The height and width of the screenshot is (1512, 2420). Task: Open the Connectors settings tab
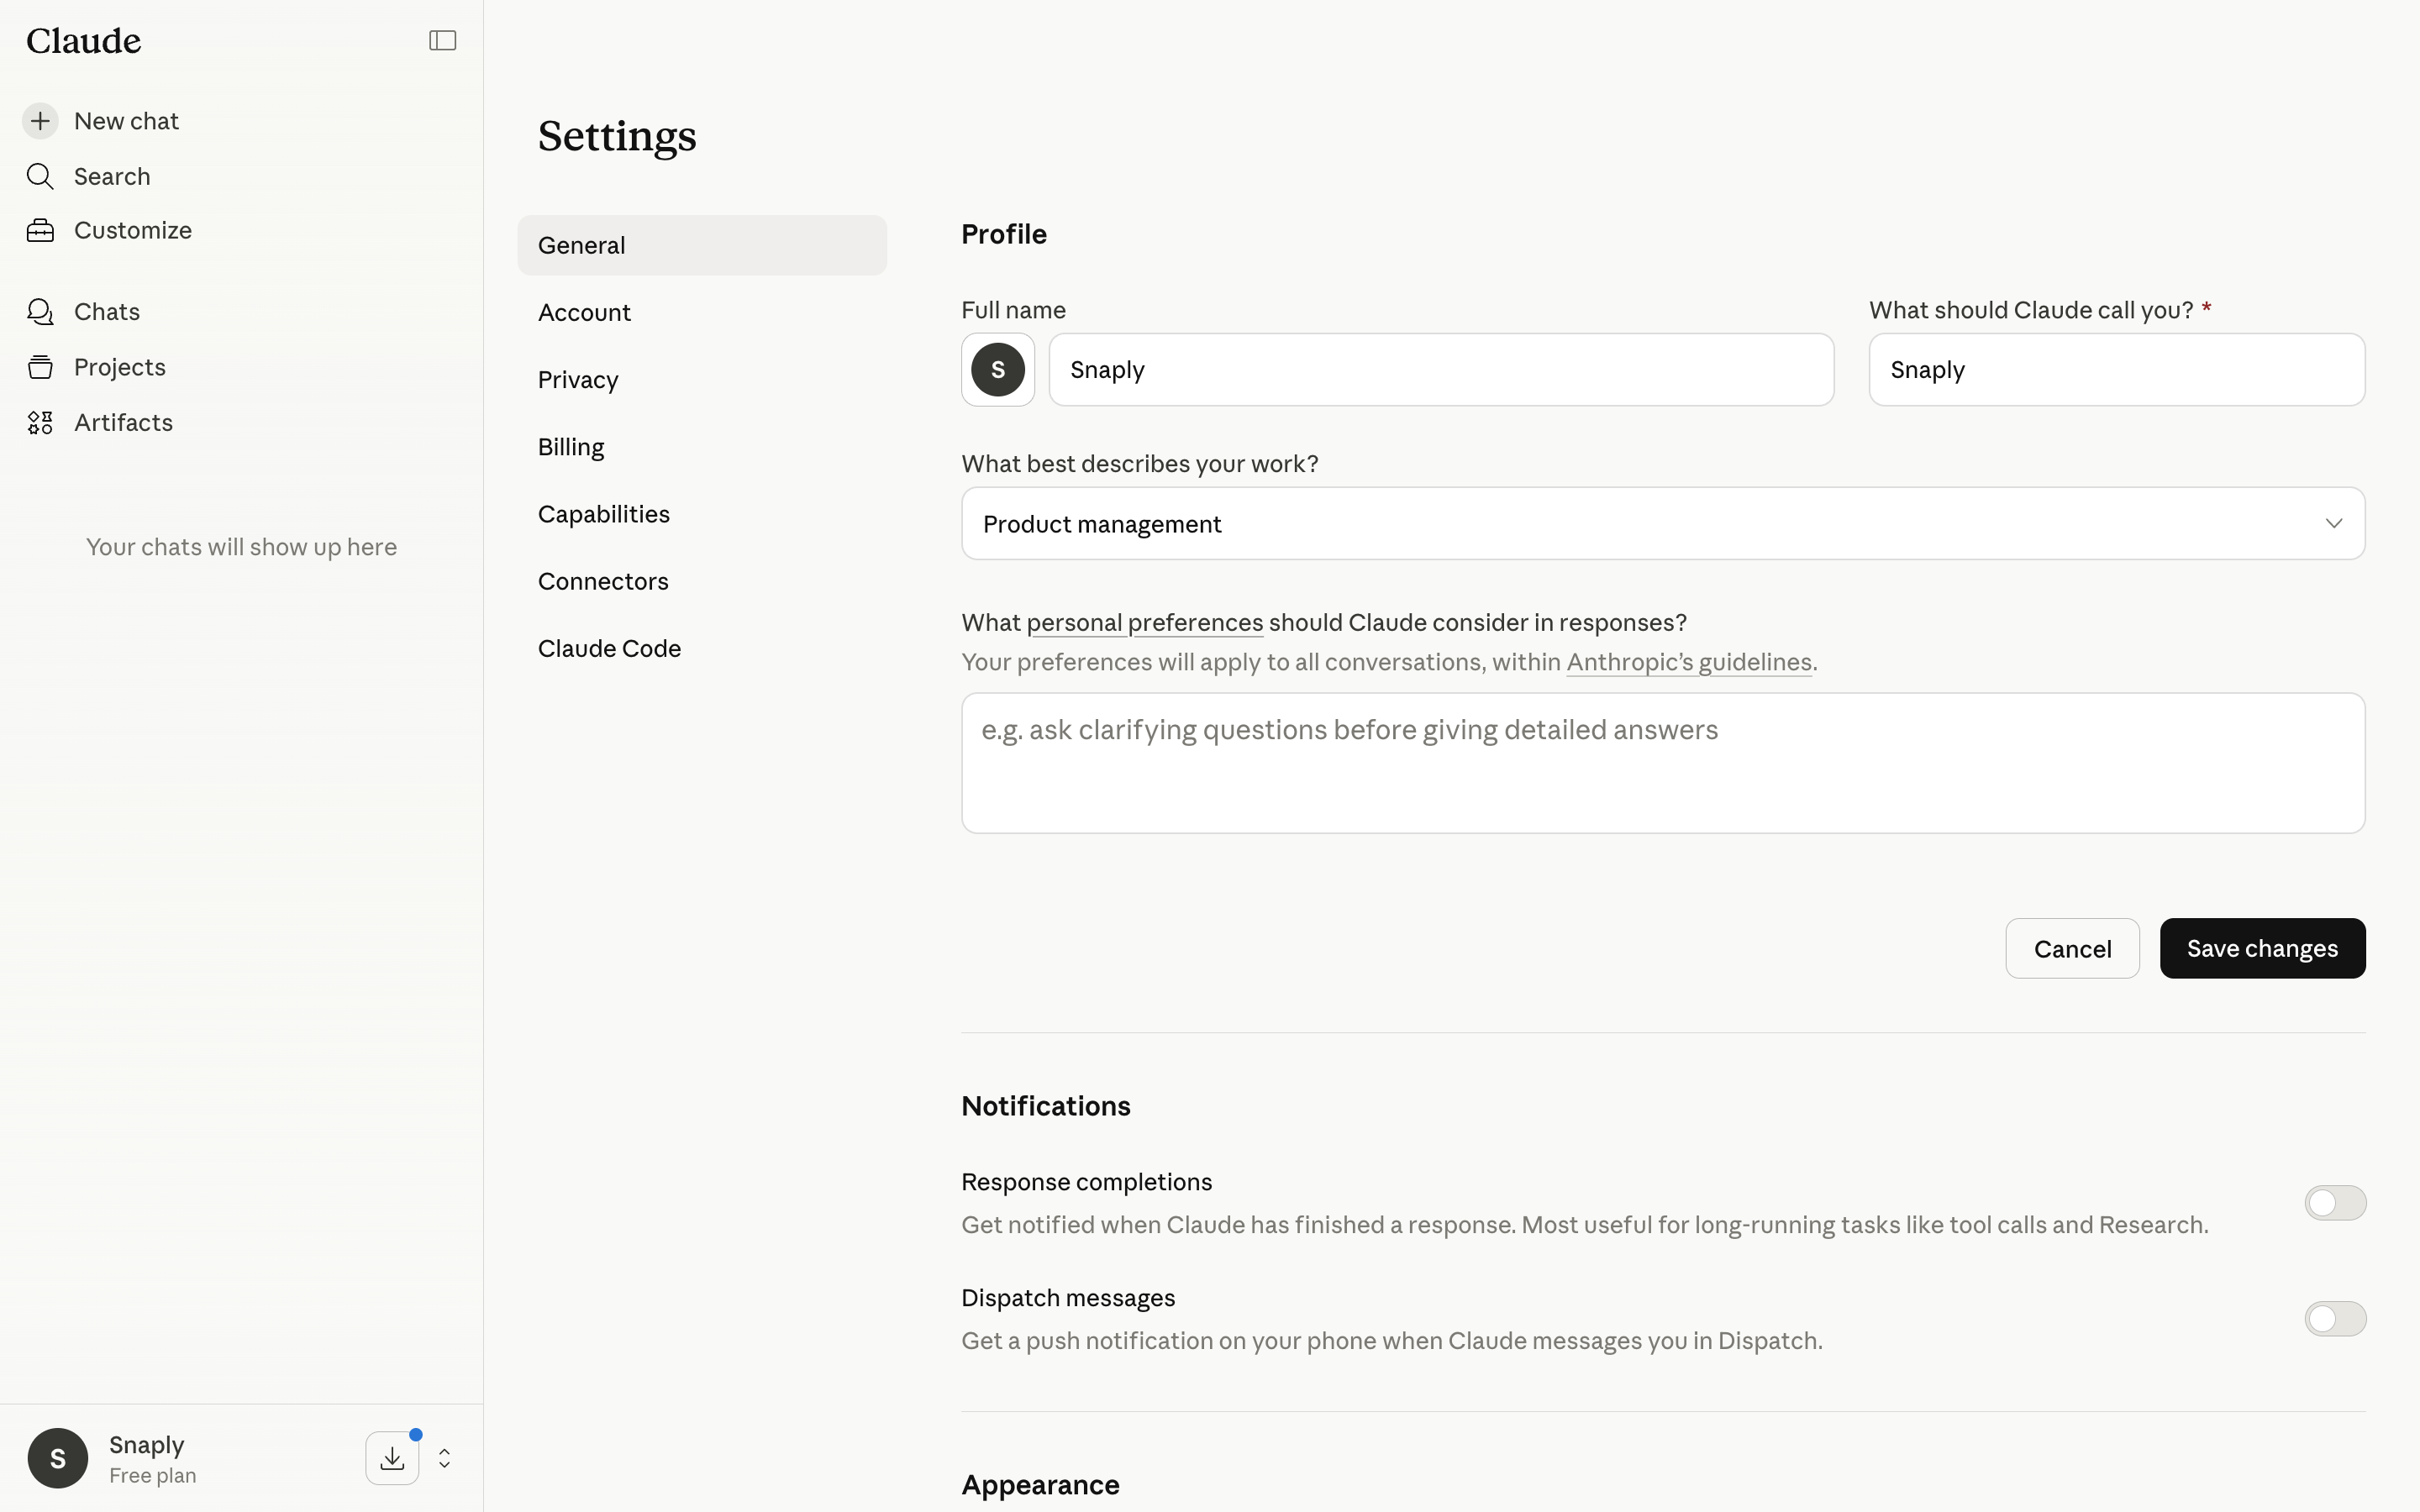(702, 581)
